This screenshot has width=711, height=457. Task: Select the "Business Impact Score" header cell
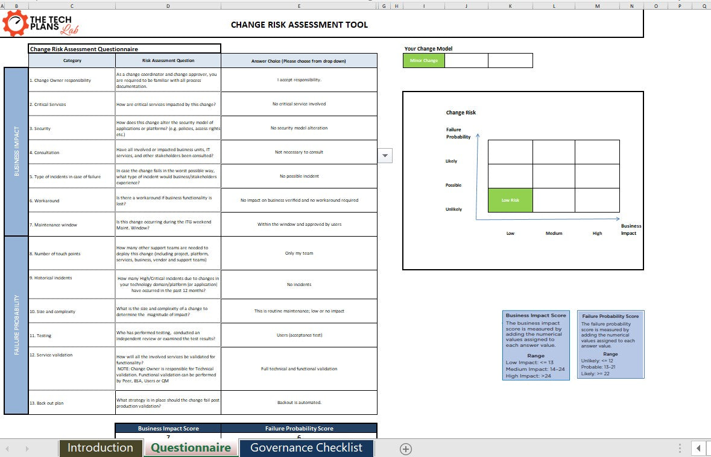168,428
